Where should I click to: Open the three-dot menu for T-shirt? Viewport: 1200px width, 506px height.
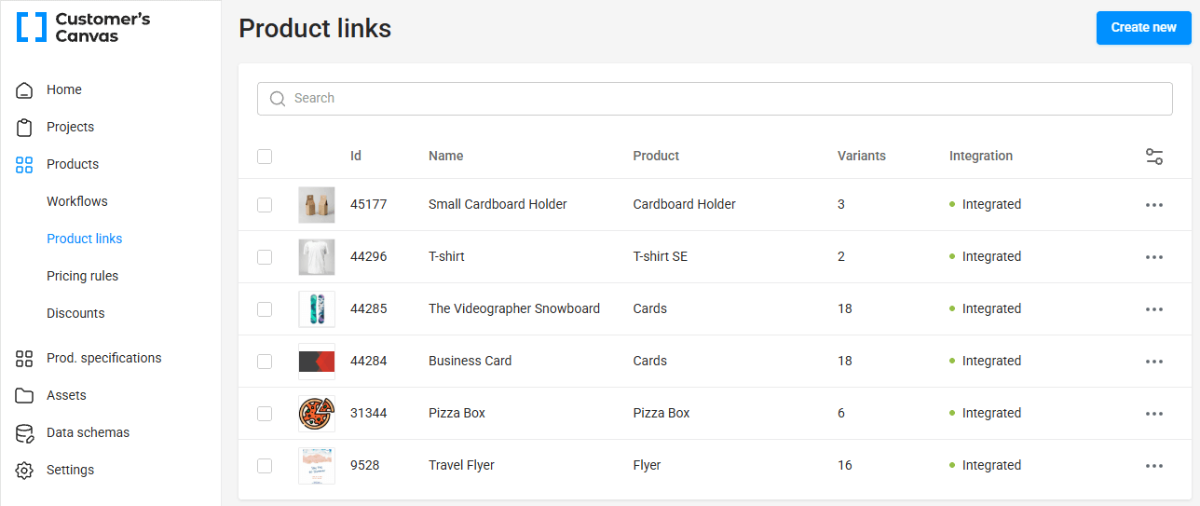(1154, 257)
